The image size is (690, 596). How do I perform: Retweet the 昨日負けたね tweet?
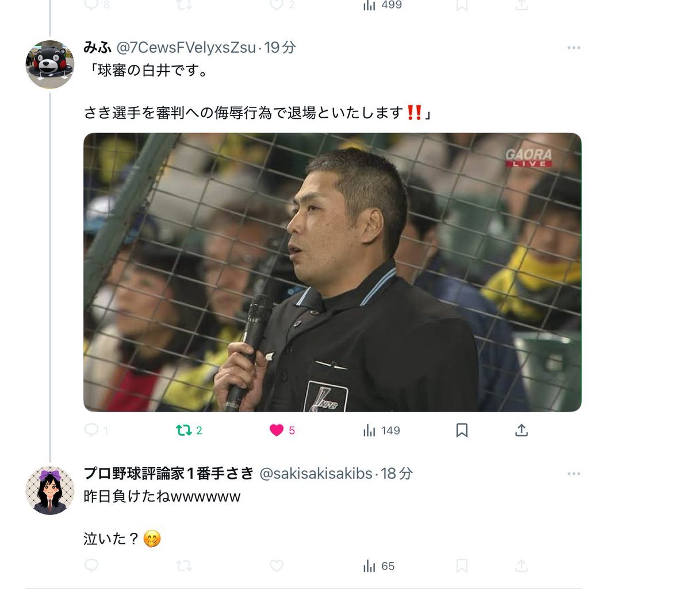184,566
